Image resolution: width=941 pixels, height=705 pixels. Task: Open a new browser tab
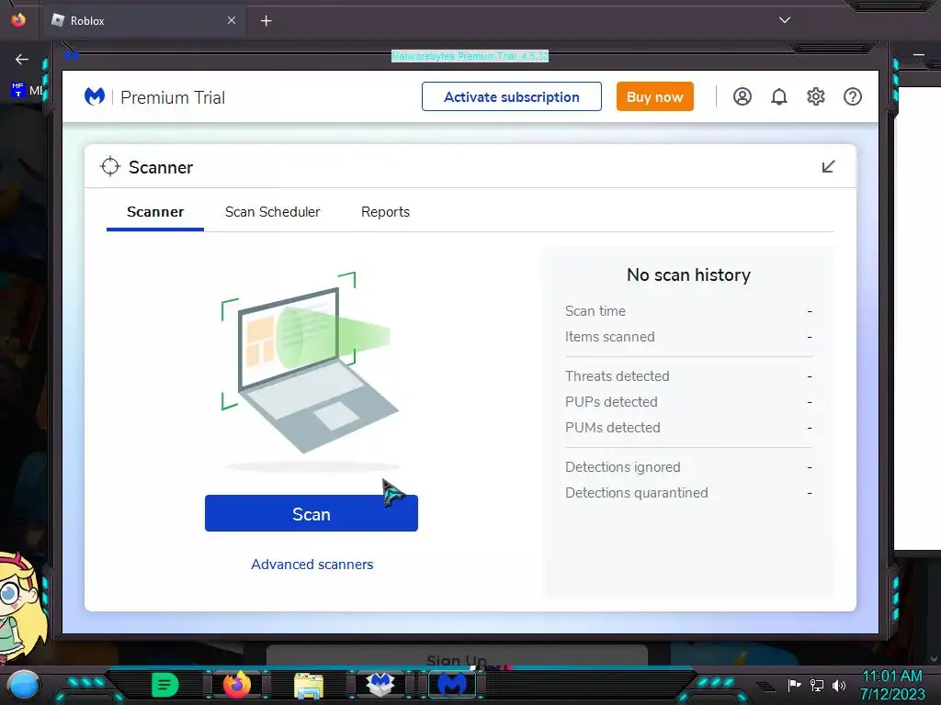pyautogui.click(x=266, y=21)
